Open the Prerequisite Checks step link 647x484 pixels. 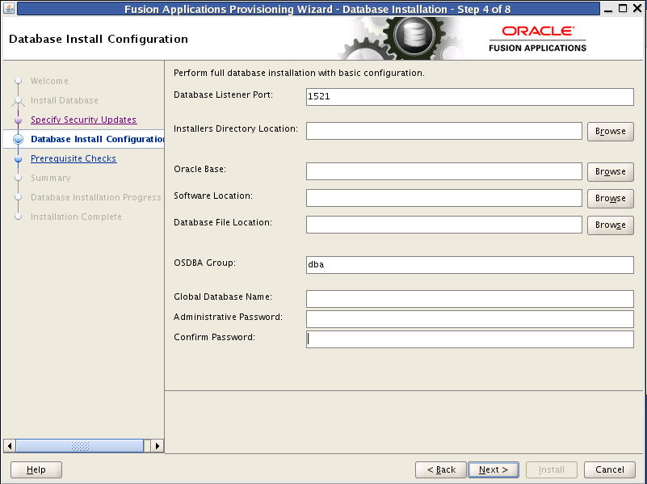point(74,158)
